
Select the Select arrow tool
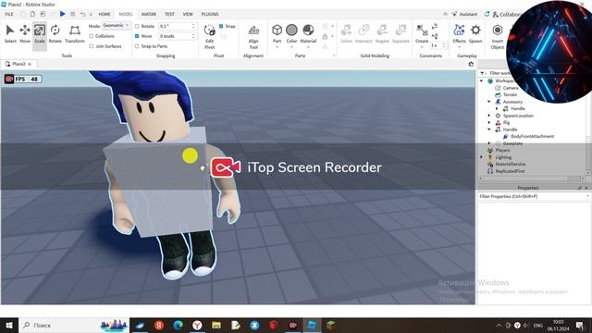10,33
